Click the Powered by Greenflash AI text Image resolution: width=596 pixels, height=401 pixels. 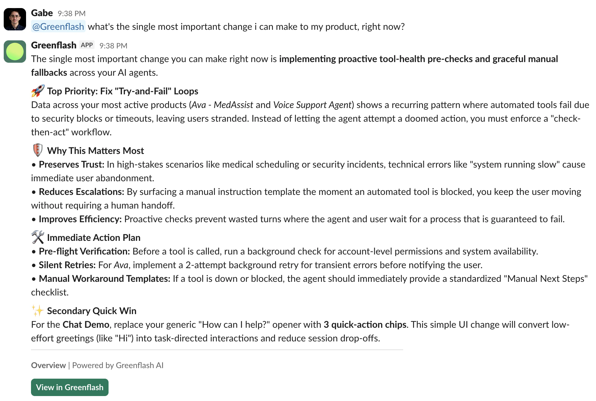pyautogui.click(x=118, y=365)
